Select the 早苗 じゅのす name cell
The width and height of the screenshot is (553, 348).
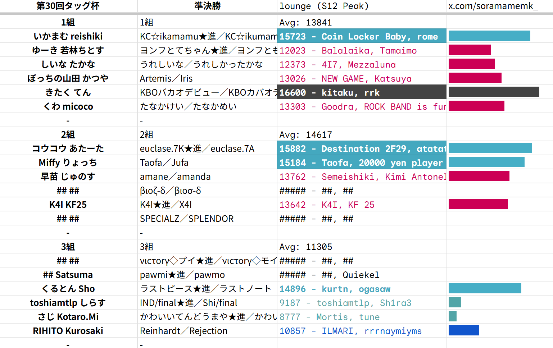pyautogui.click(x=68, y=177)
